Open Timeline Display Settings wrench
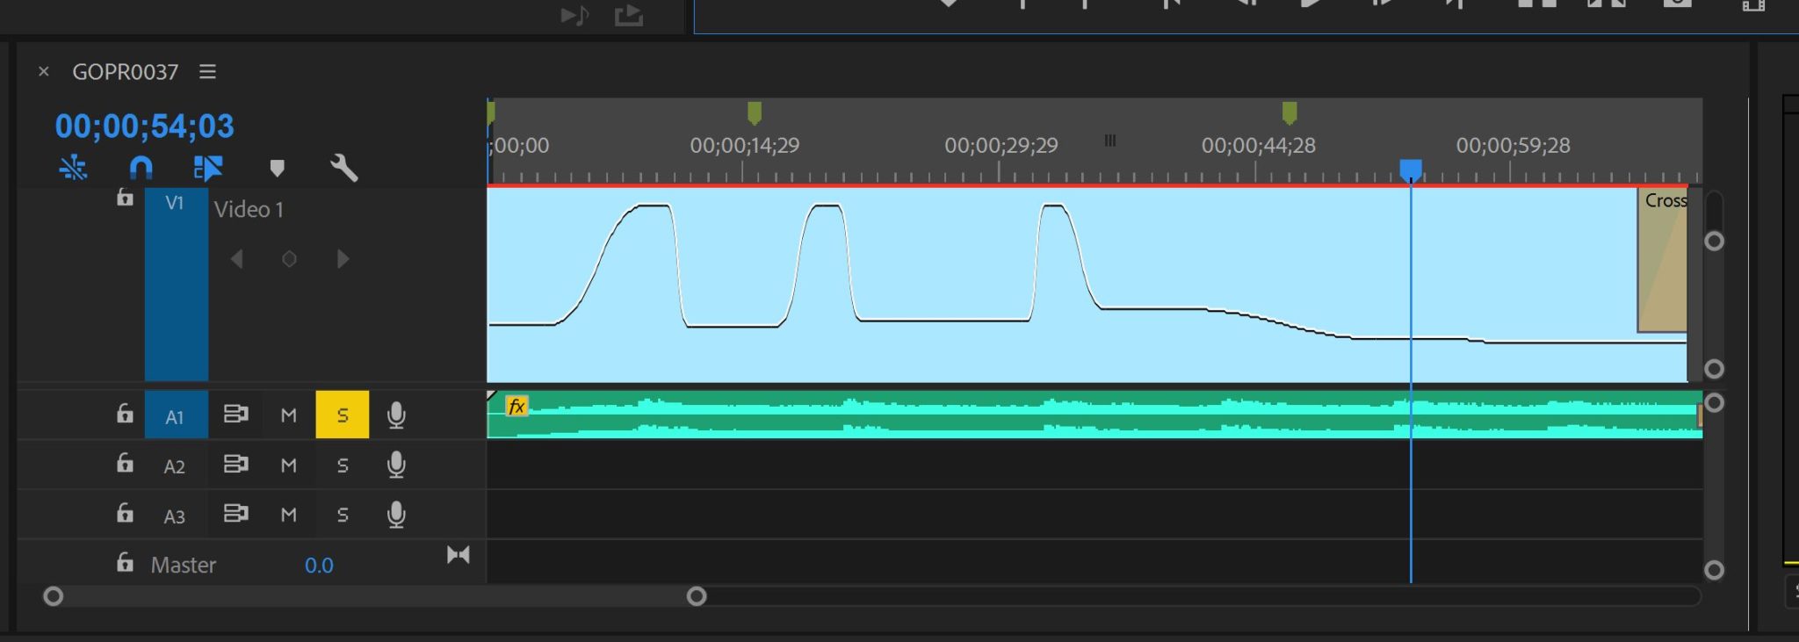Screen dimensions: 1799x642 coord(343,167)
